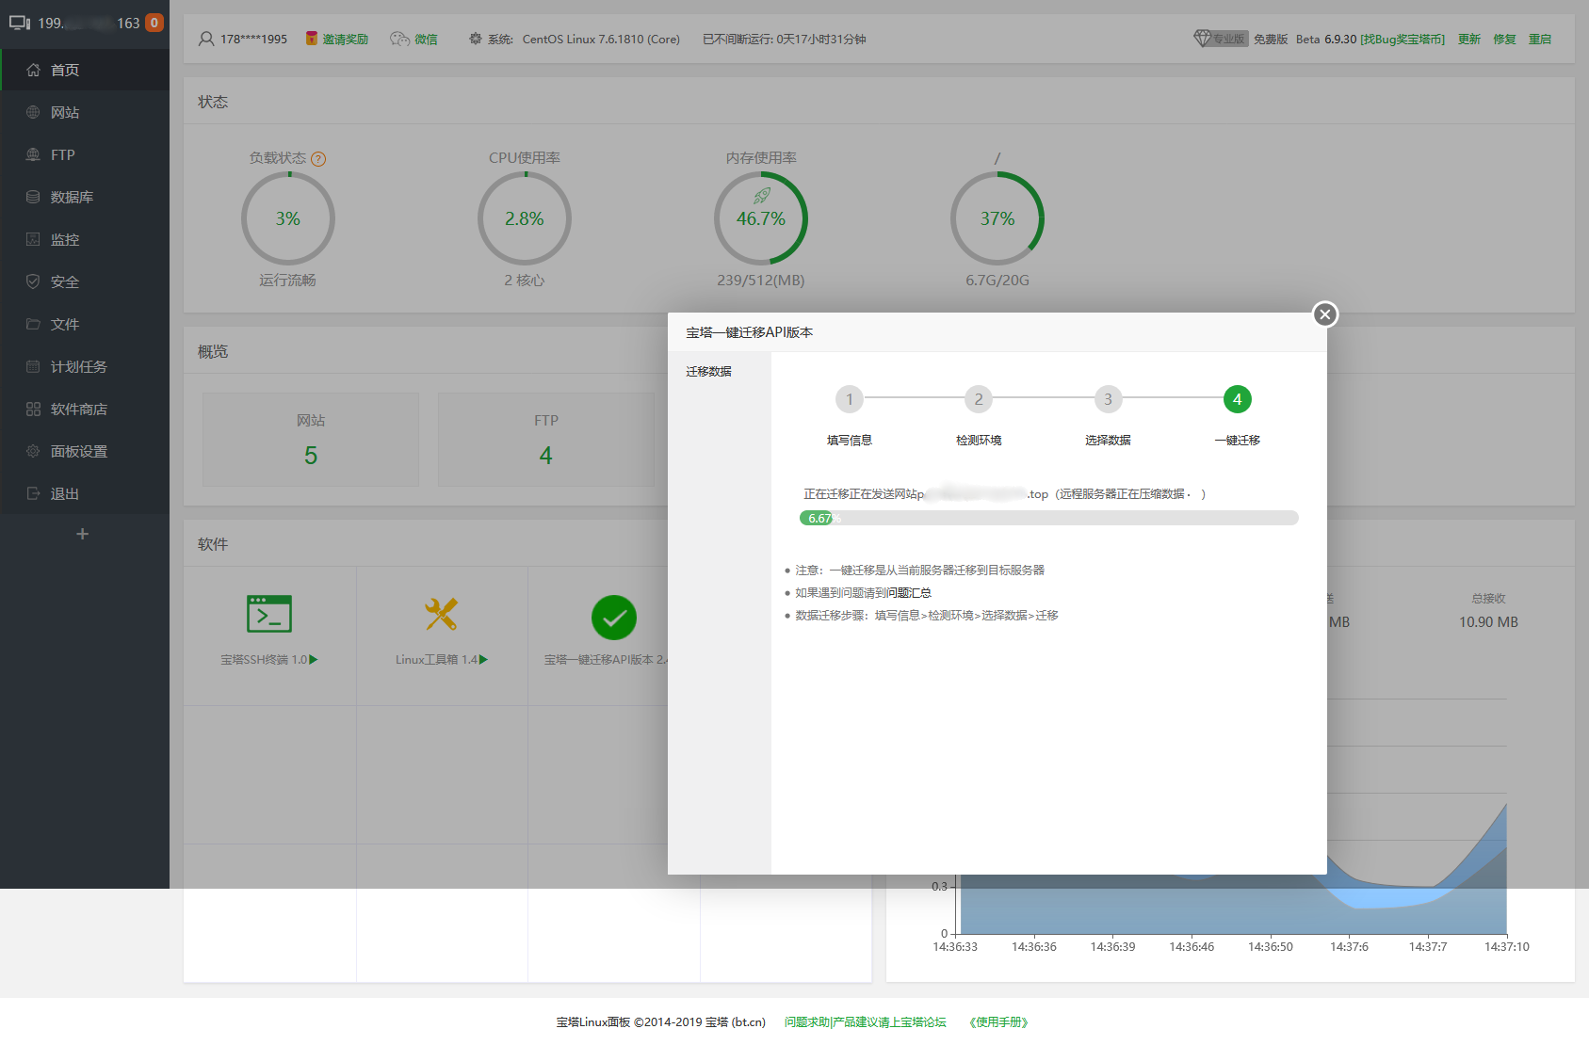Click the 14:36:33 time label on chart
This screenshot has height=1045, width=1589.
955,947
